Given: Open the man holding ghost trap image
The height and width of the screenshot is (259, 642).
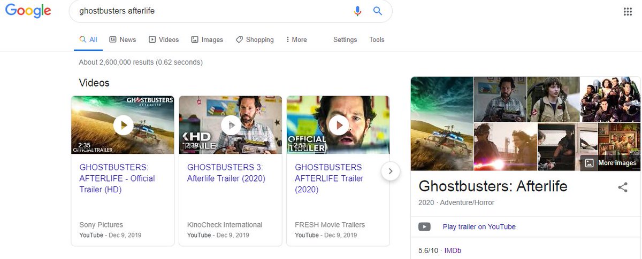Looking at the screenshot, I should pyautogui.click(x=500, y=99).
